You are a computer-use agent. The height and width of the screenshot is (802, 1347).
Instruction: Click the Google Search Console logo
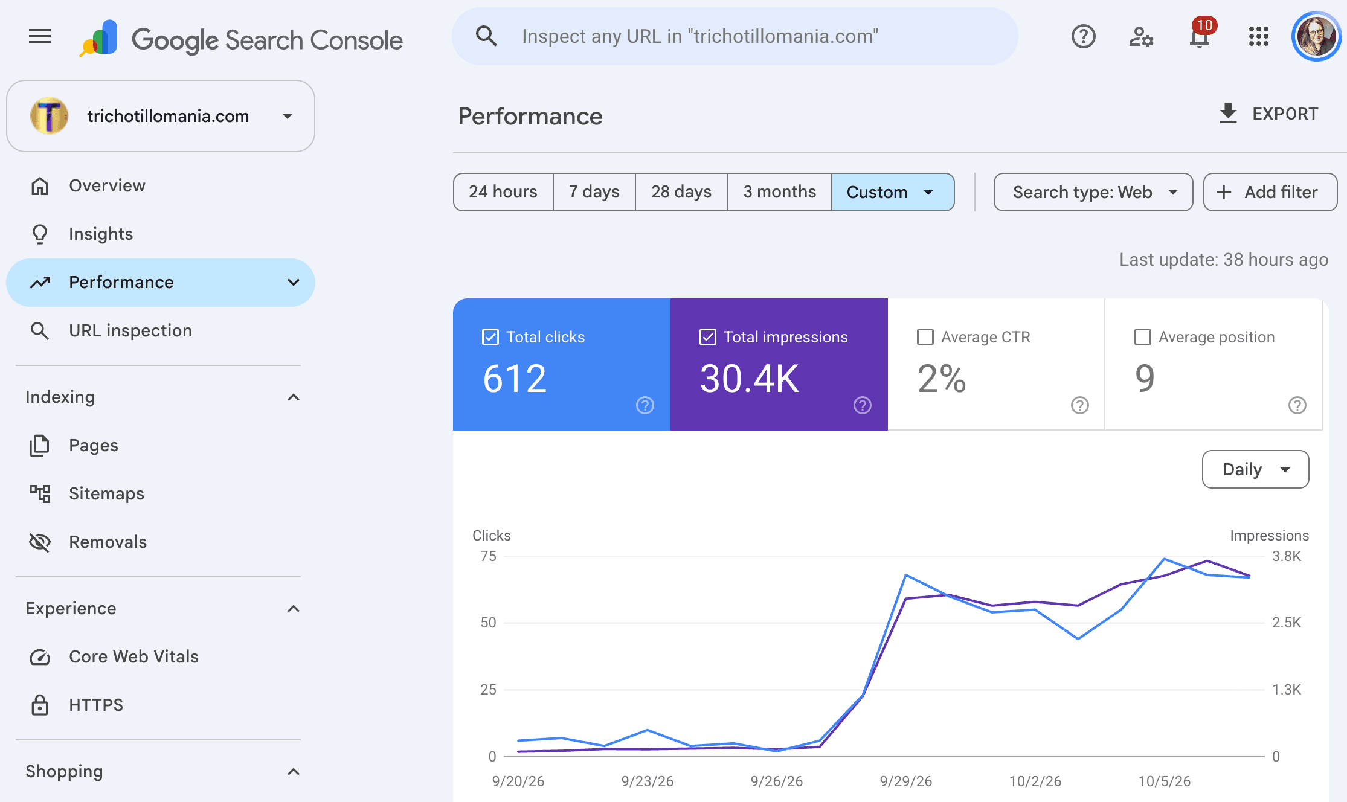click(x=242, y=39)
